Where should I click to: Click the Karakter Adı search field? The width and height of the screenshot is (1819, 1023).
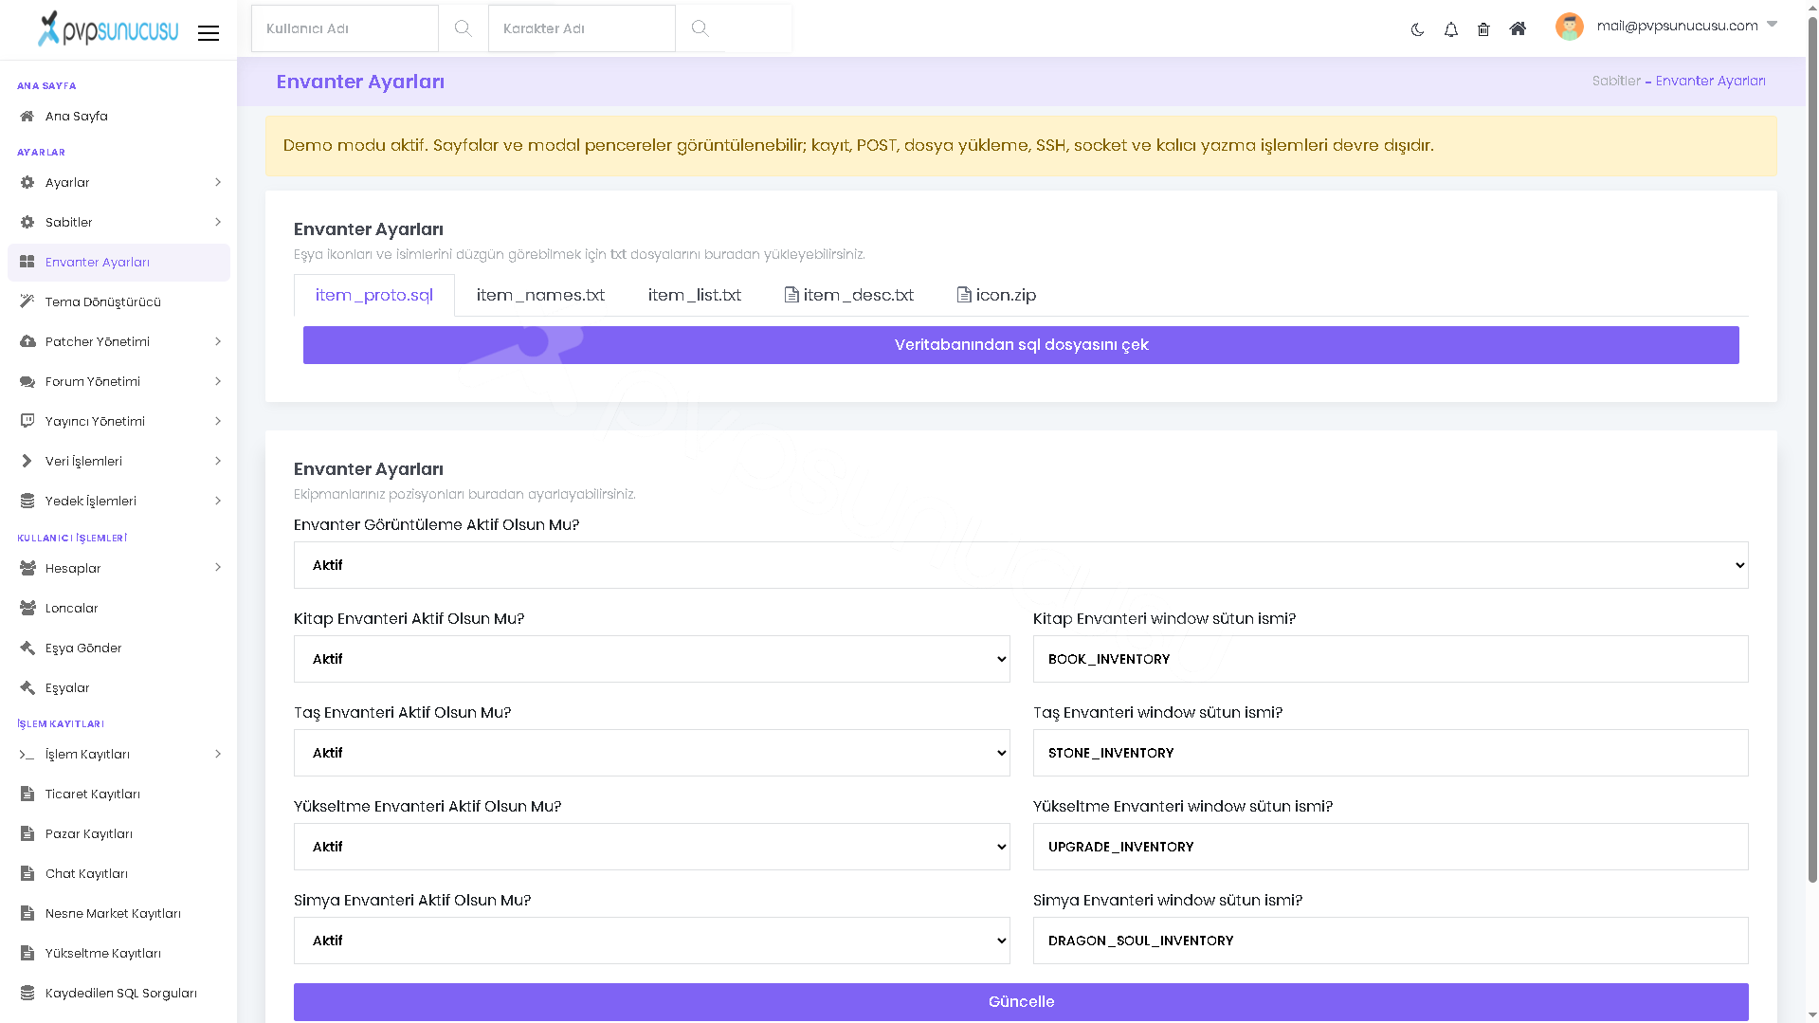click(582, 28)
